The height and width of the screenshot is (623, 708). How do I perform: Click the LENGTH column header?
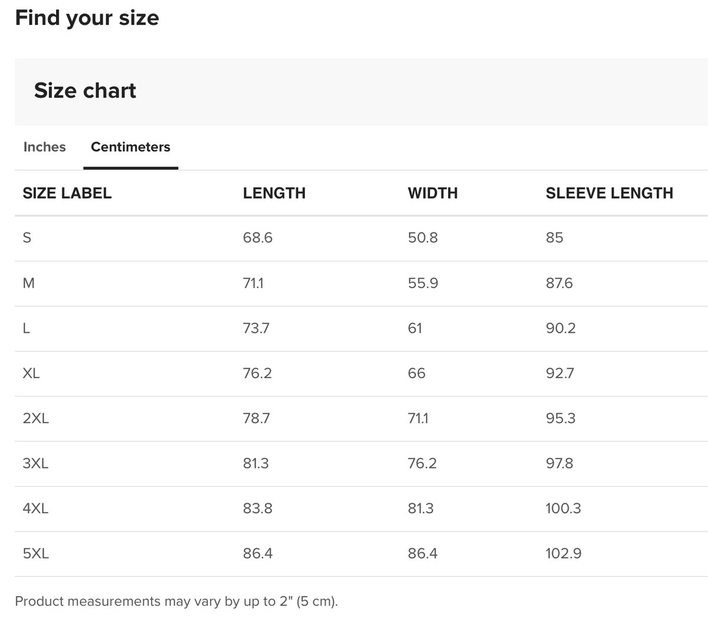(274, 193)
